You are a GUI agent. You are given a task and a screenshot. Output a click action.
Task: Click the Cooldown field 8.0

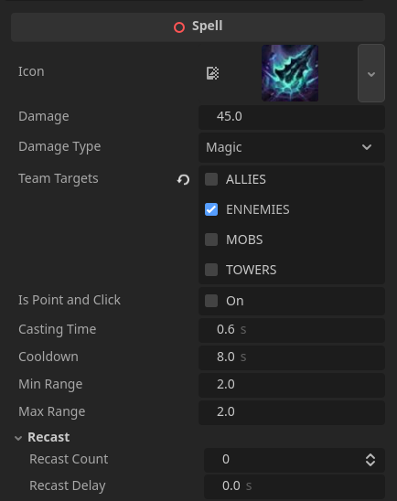click(x=292, y=357)
